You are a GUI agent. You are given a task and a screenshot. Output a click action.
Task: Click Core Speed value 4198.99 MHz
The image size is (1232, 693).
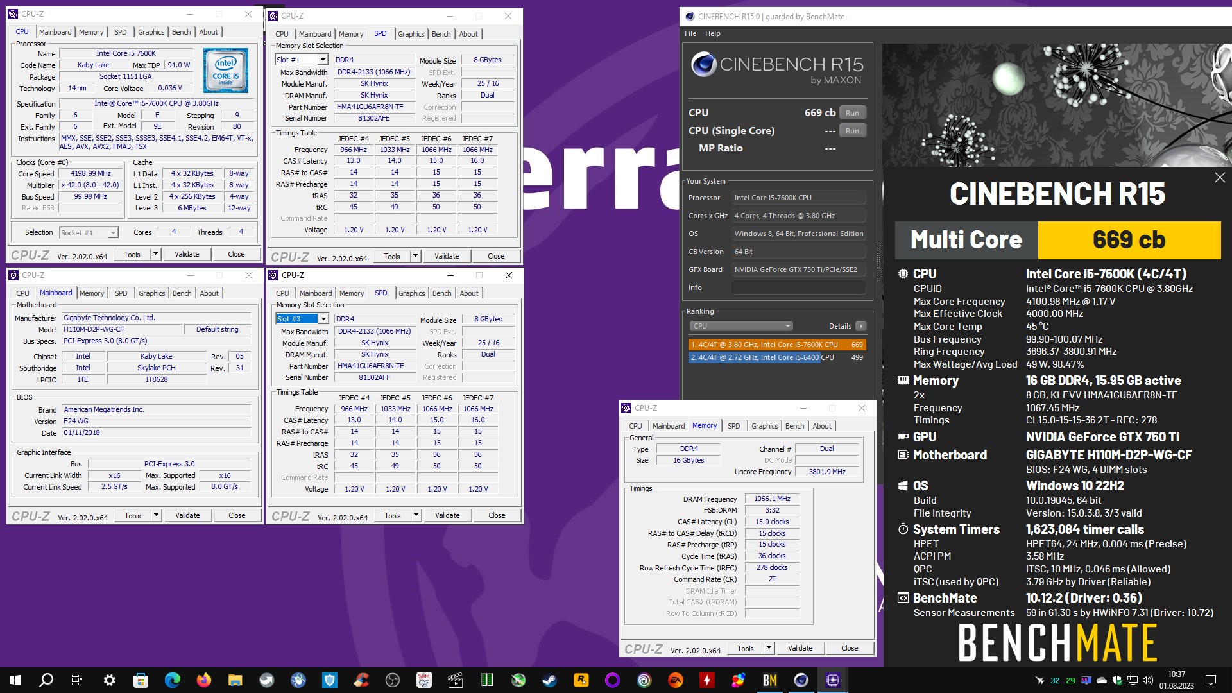pyautogui.click(x=90, y=174)
